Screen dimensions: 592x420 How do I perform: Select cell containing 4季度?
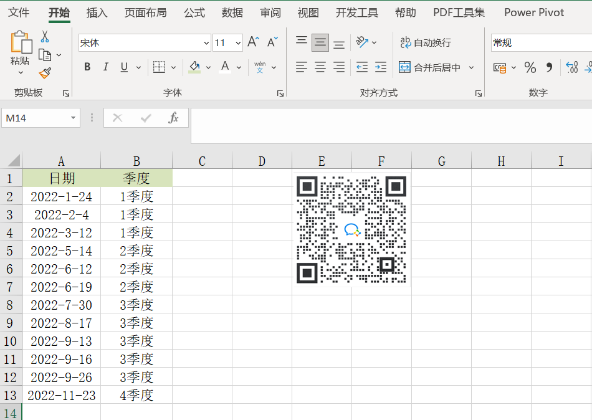136,396
